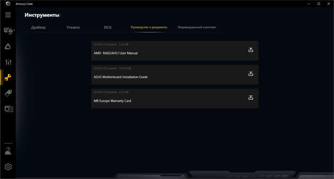Select the wrench Tools icon in sidebar
The image size is (334, 179).
[x=8, y=77]
